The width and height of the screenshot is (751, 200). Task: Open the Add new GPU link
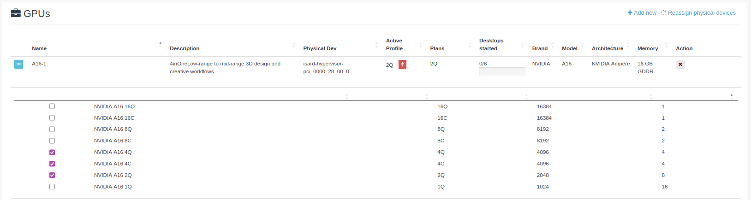(645, 13)
